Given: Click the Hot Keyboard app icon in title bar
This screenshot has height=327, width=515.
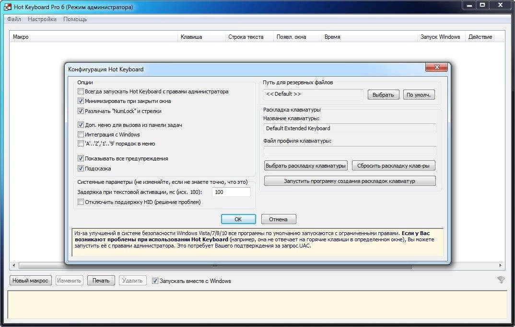Looking at the screenshot, I should (7, 7).
